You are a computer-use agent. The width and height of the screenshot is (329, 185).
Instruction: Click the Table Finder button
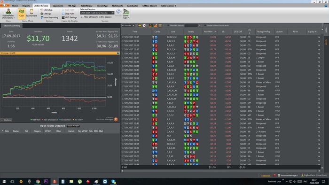pos(73,126)
